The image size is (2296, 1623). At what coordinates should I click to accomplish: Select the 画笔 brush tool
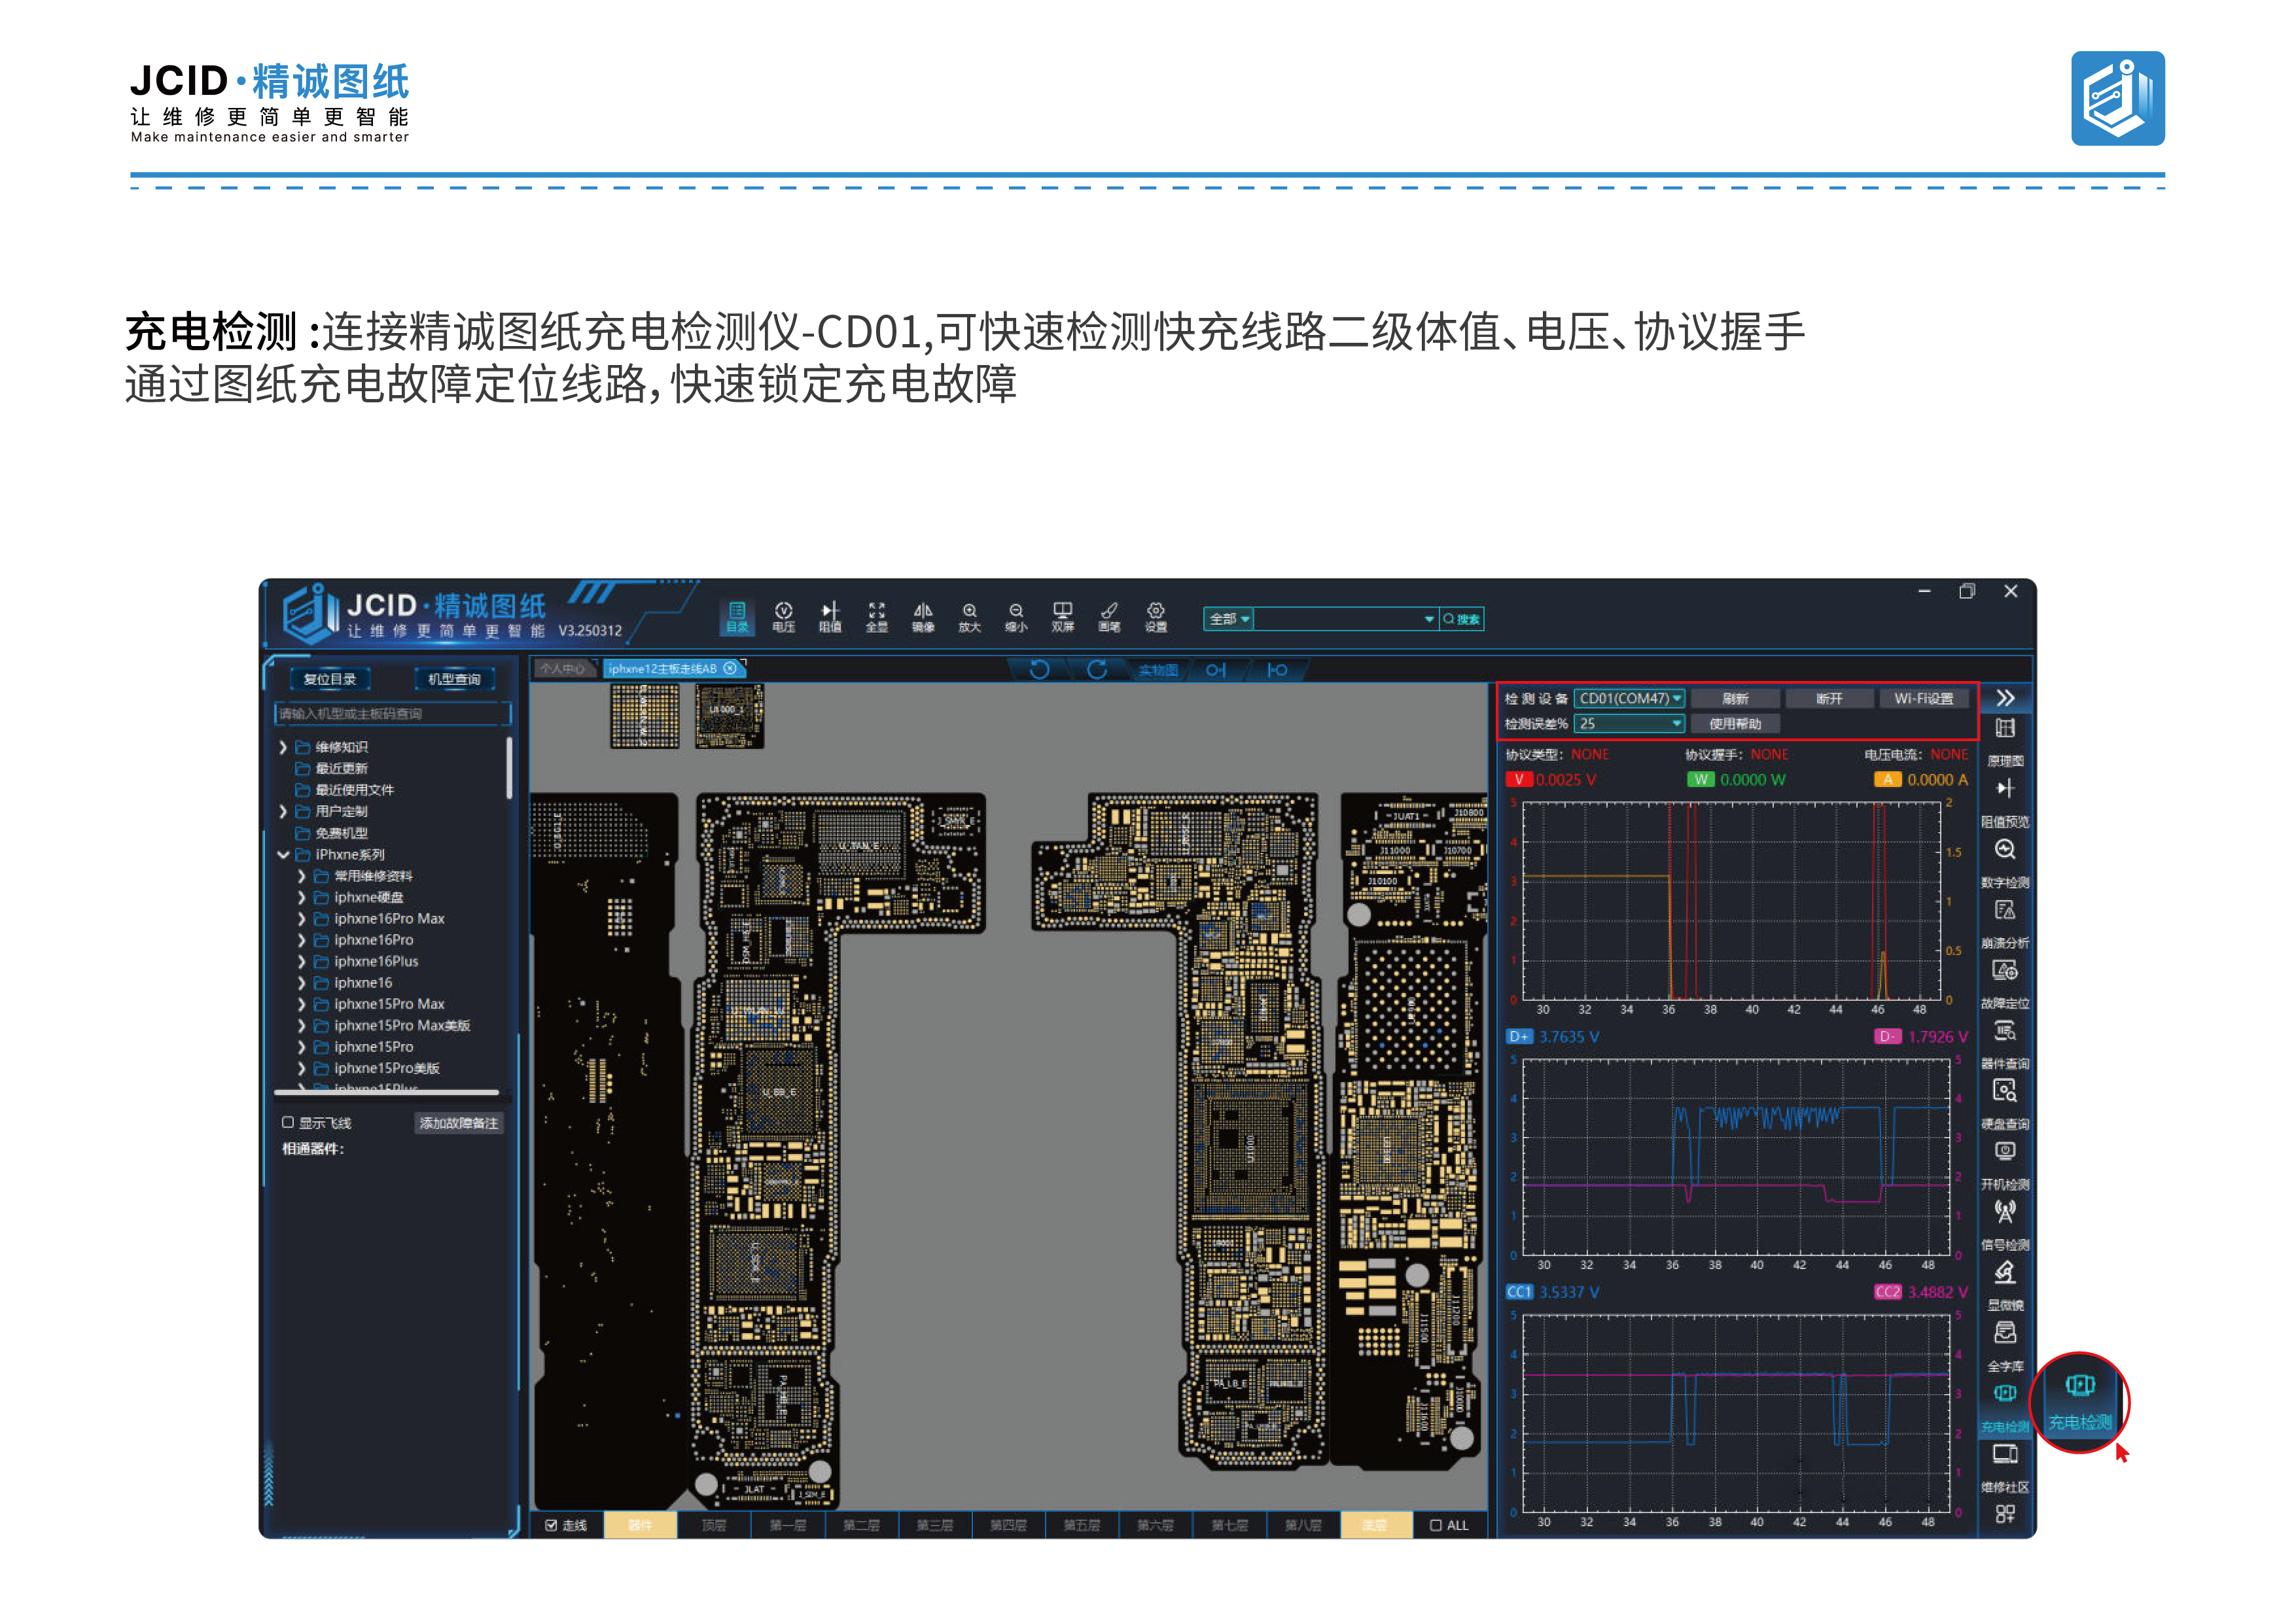[x=1109, y=617]
